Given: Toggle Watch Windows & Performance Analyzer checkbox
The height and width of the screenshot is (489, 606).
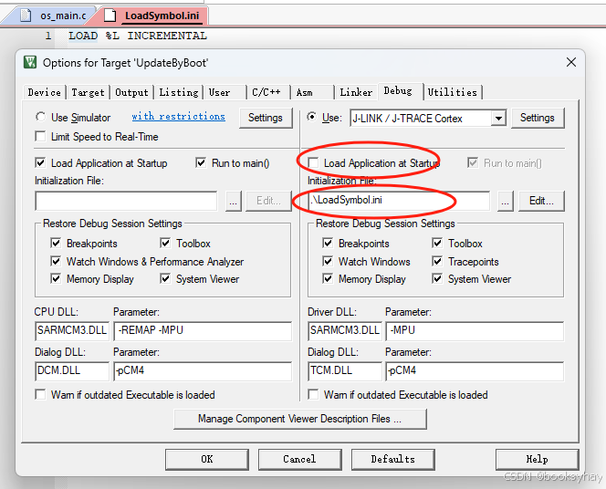Looking at the screenshot, I should tap(56, 261).
